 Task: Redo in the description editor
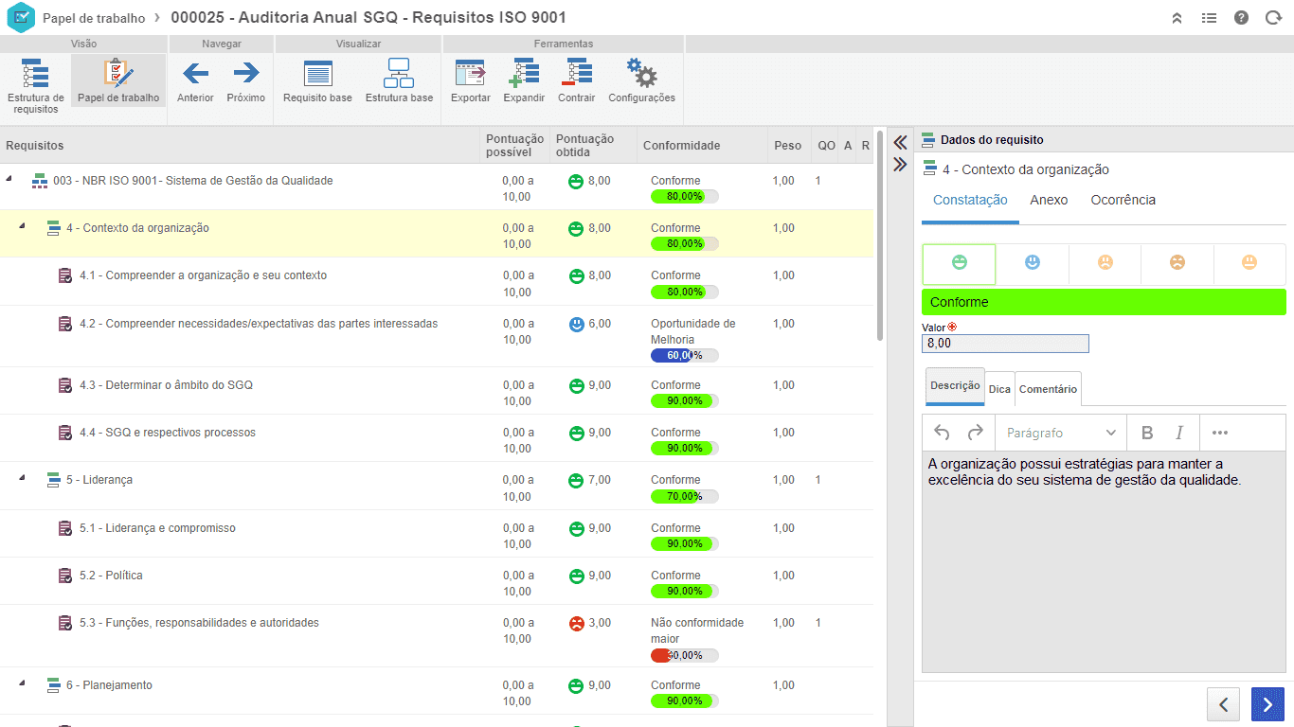click(975, 433)
